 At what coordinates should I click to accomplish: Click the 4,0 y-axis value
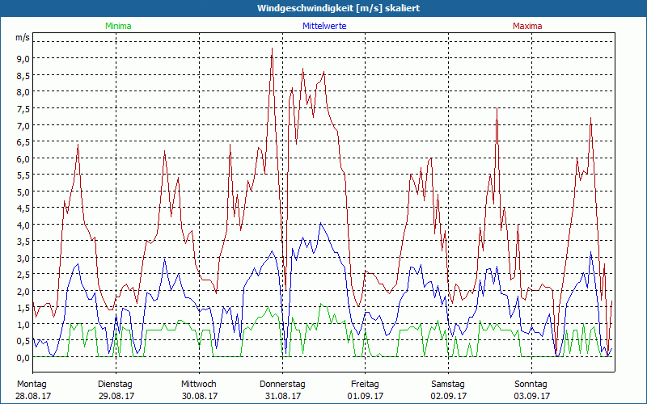coord(23,225)
